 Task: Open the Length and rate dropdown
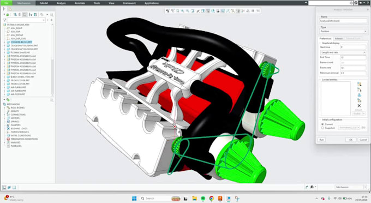coord(343,52)
